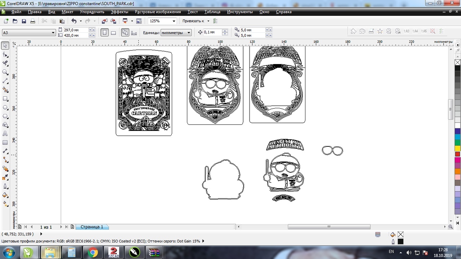Add a page after the last page
Image resolution: width=461 pixels, height=259 pixels.
click(72, 227)
